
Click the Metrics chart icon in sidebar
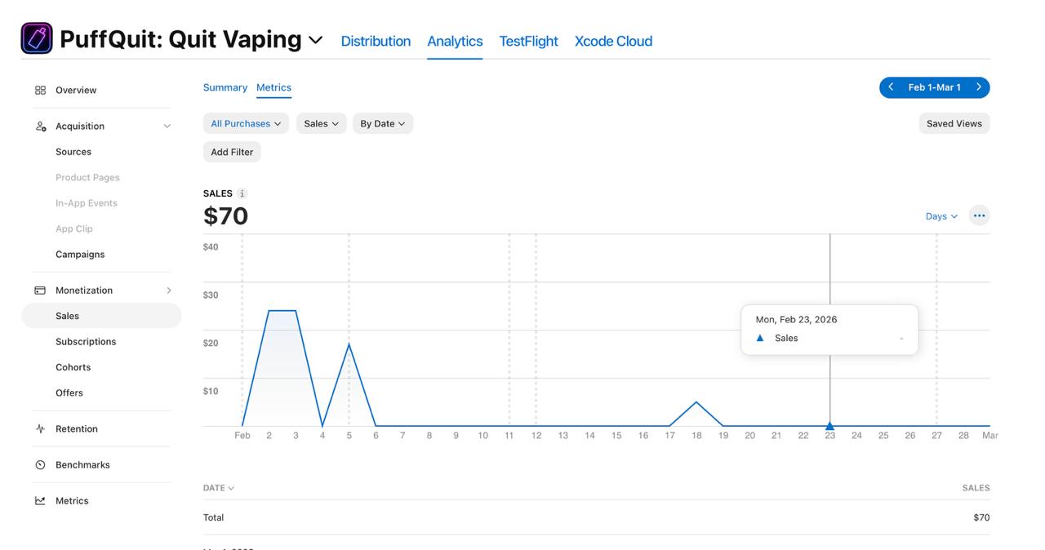point(40,501)
